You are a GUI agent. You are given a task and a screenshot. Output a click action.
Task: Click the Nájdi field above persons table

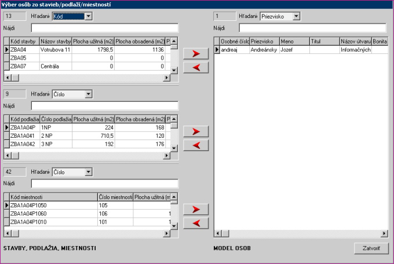coord(312,28)
